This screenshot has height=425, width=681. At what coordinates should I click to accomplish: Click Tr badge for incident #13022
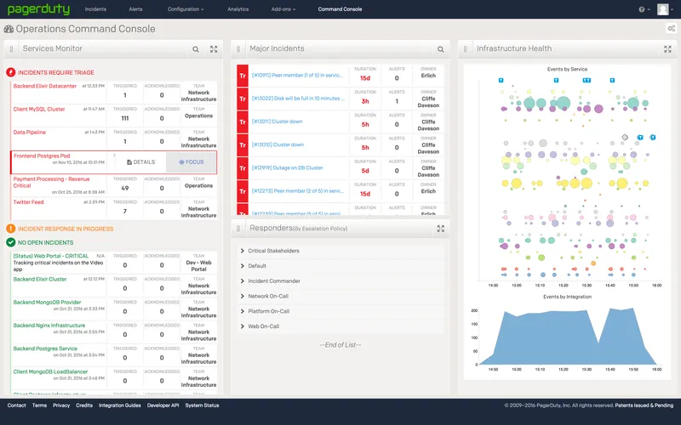tap(243, 99)
